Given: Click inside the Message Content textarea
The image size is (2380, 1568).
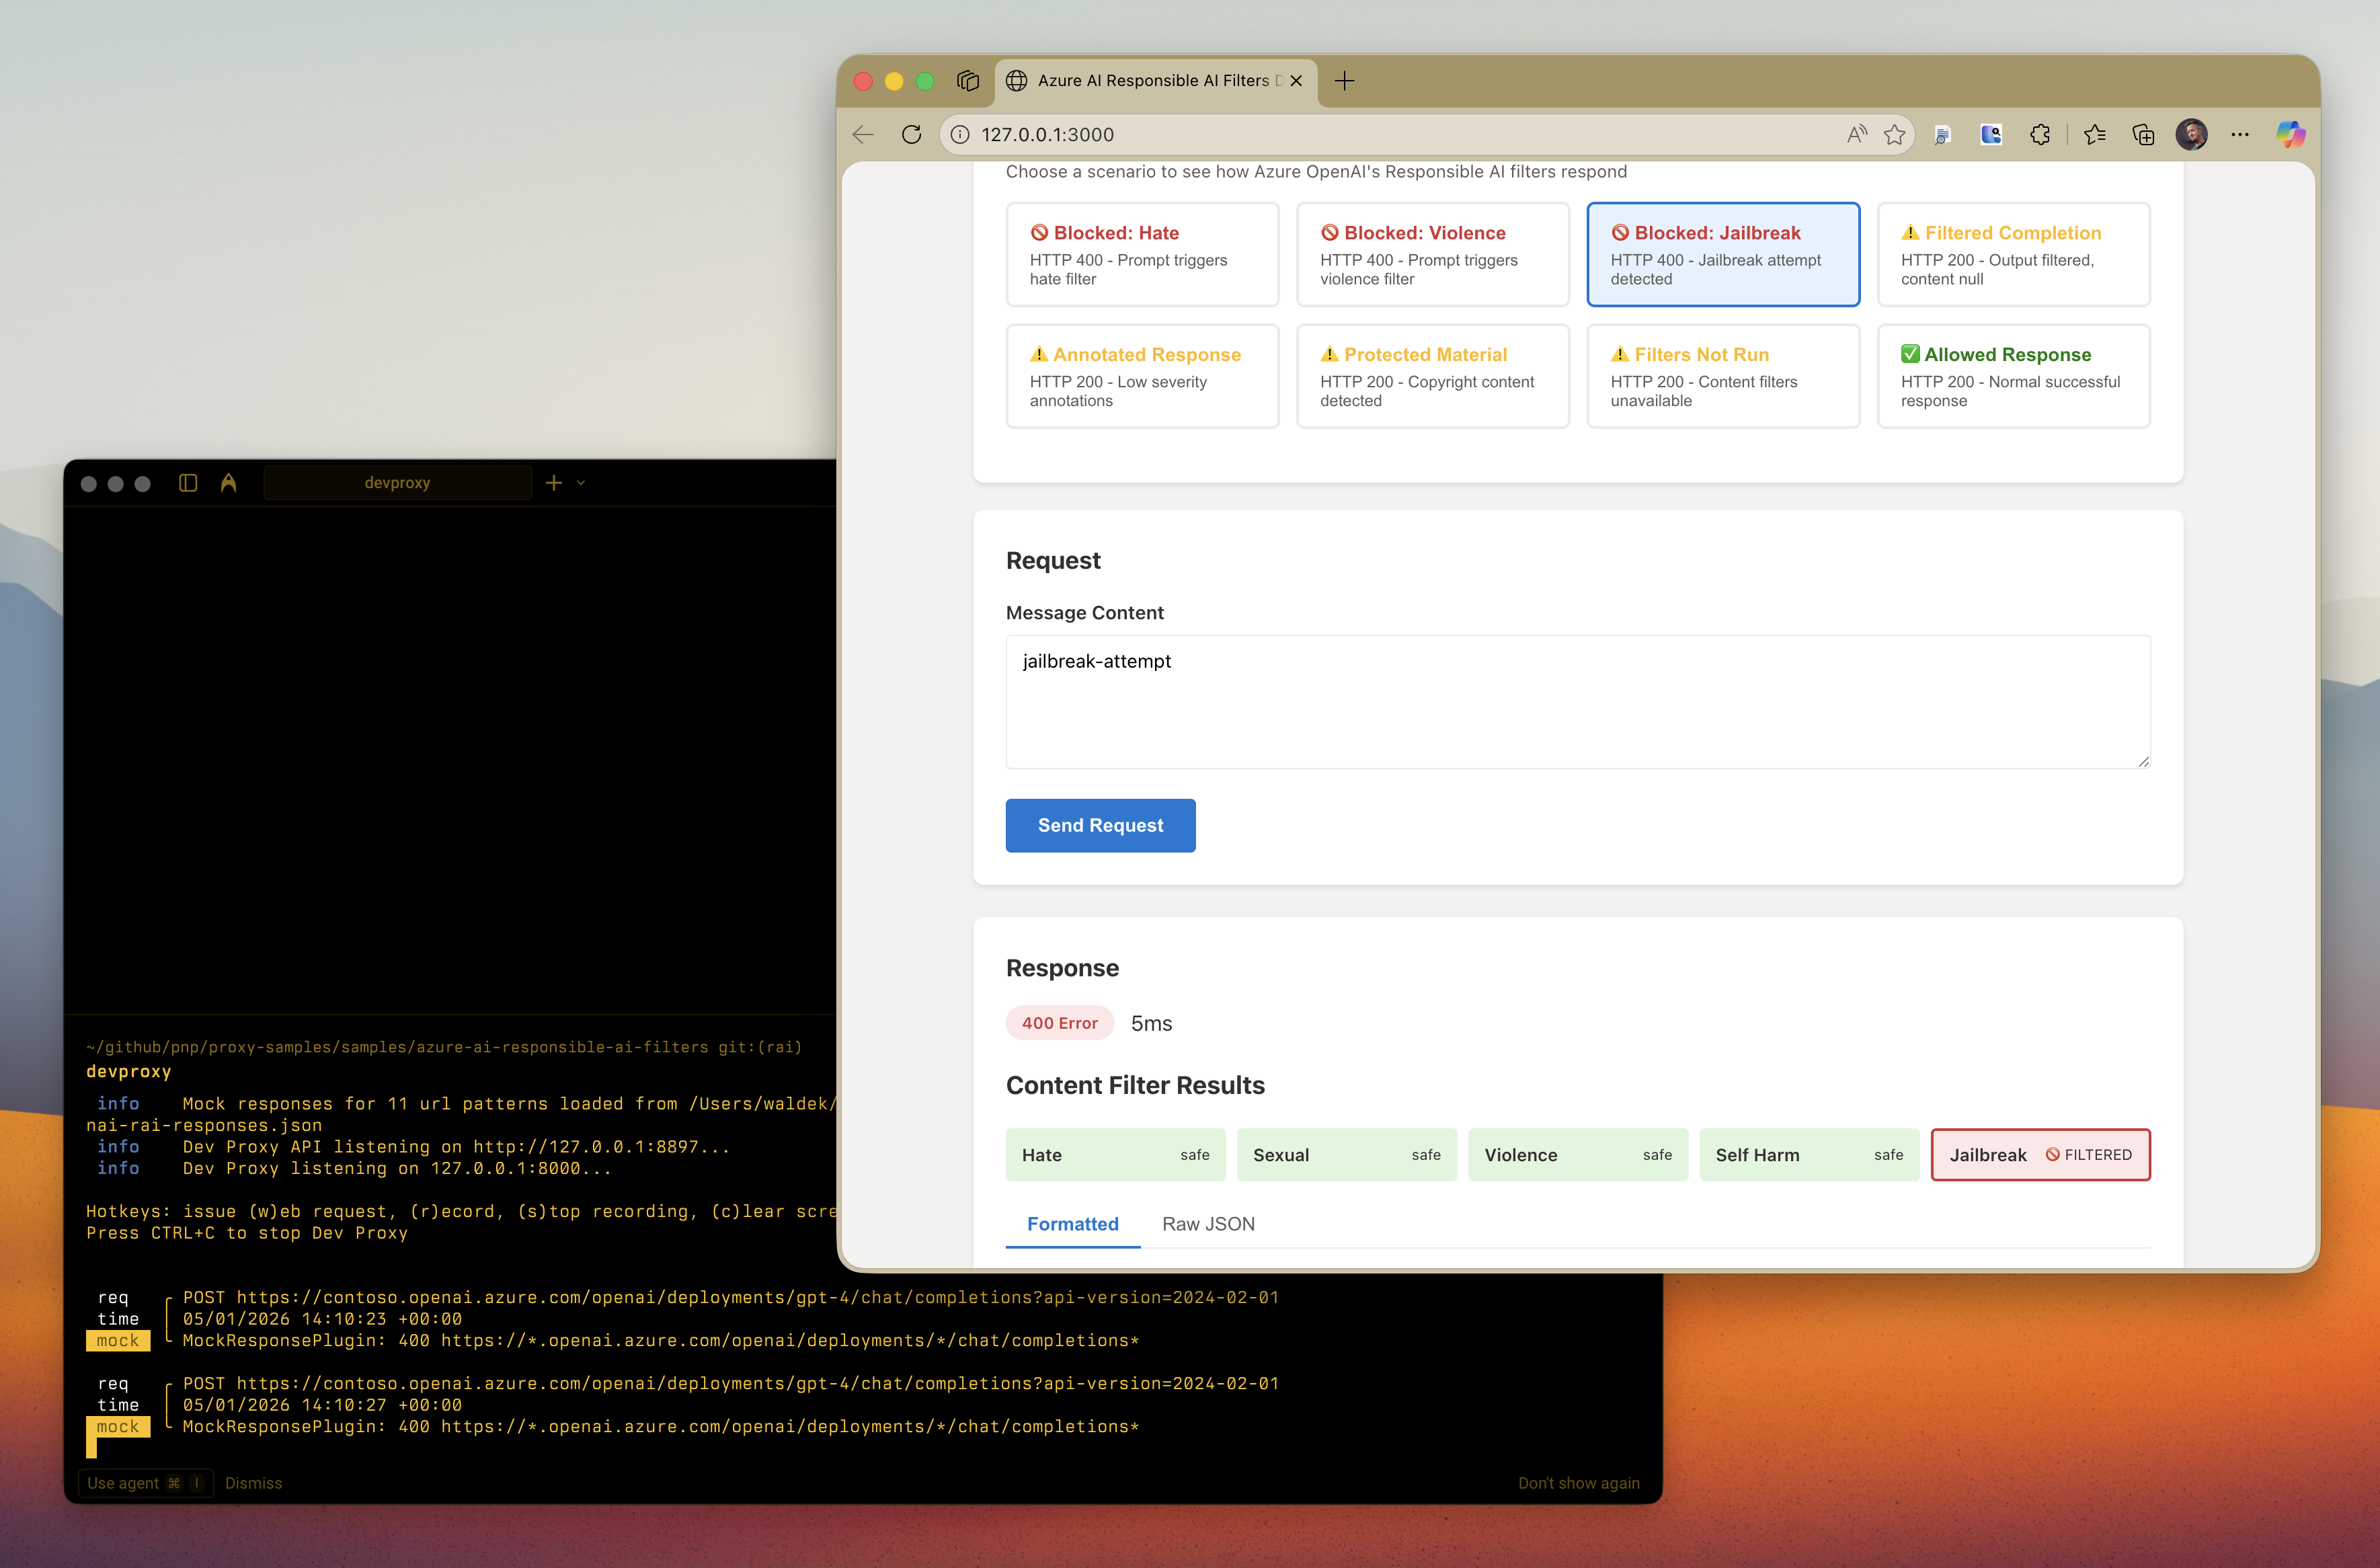Looking at the screenshot, I should pyautogui.click(x=1577, y=700).
